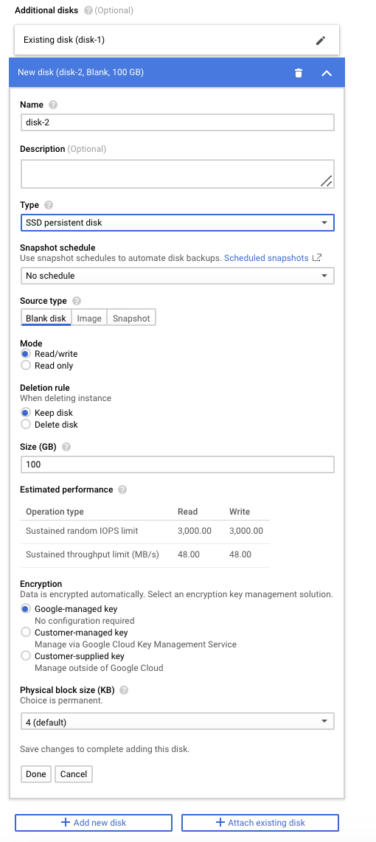376x842 pixels.
Task: Click the pencil edit icon for disk-1
Action: tap(321, 41)
